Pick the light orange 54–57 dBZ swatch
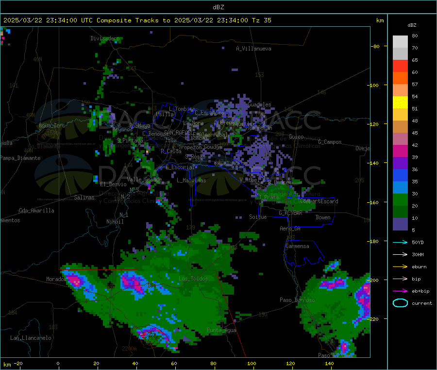This screenshot has width=437, height=370. pyautogui.click(x=400, y=90)
